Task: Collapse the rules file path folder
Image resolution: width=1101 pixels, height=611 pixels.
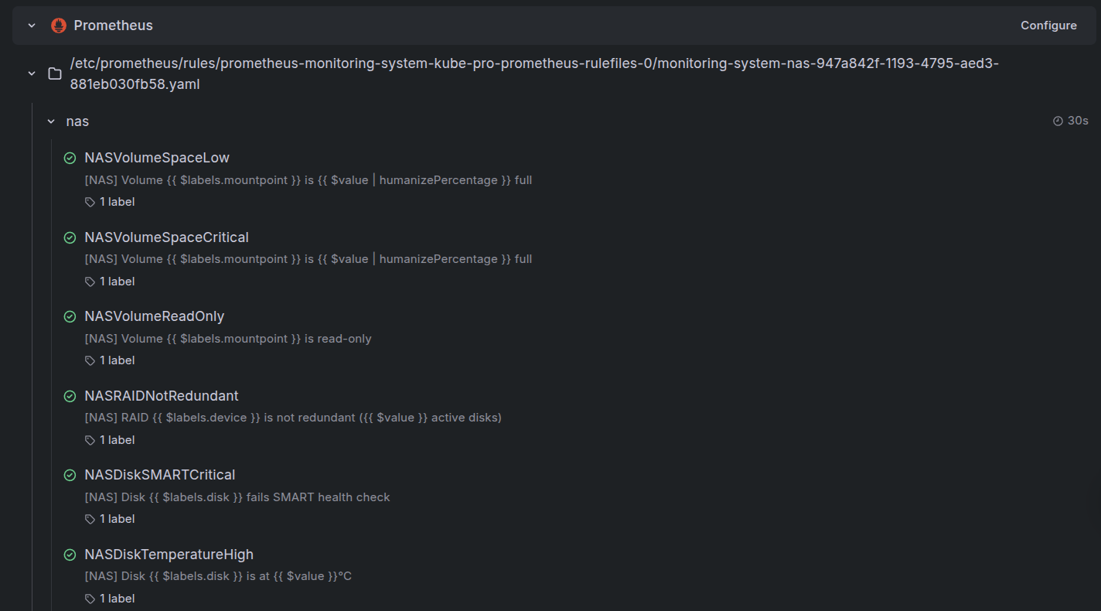Action: (32, 73)
